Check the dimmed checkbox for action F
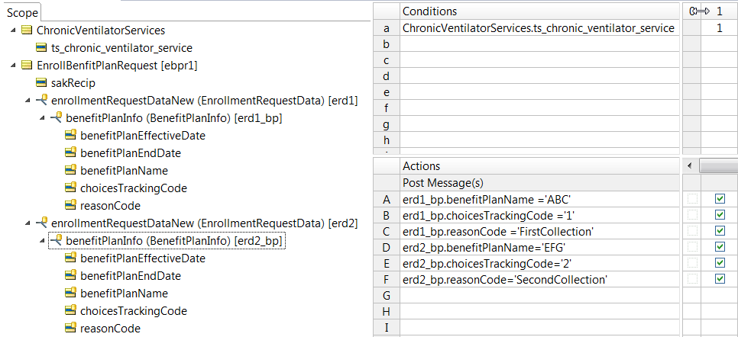Viewport: 738px width, 337px height. [x=692, y=279]
